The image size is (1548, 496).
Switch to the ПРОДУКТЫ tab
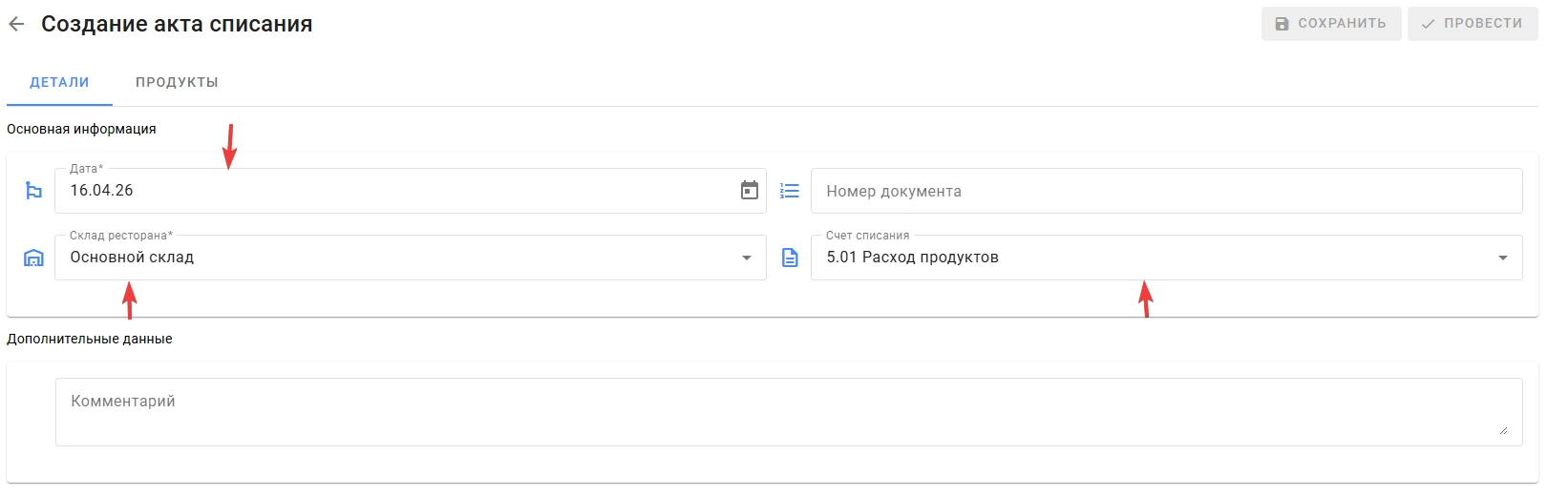point(177,82)
